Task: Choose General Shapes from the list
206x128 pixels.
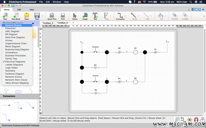Action: pyautogui.click(x=17, y=25)
